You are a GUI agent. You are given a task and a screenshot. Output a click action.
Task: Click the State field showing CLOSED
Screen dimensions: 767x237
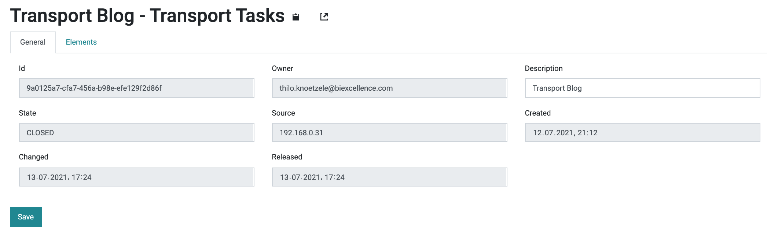pos(136,132)
